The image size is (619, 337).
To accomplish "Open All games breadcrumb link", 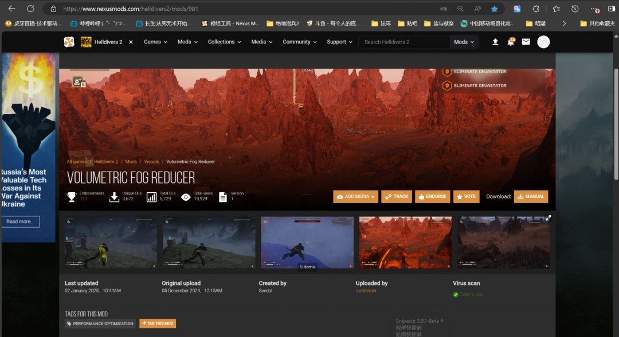I will point(77,161).
